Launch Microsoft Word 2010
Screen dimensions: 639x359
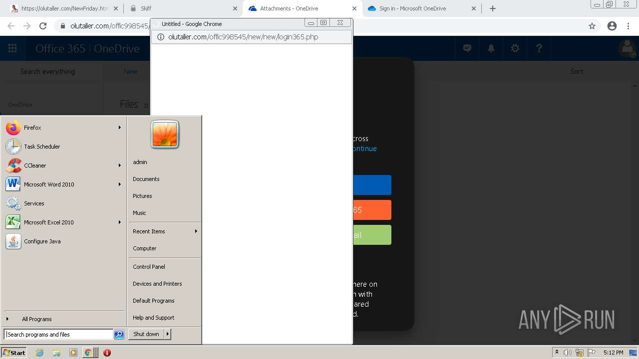(x=63, y=184)
